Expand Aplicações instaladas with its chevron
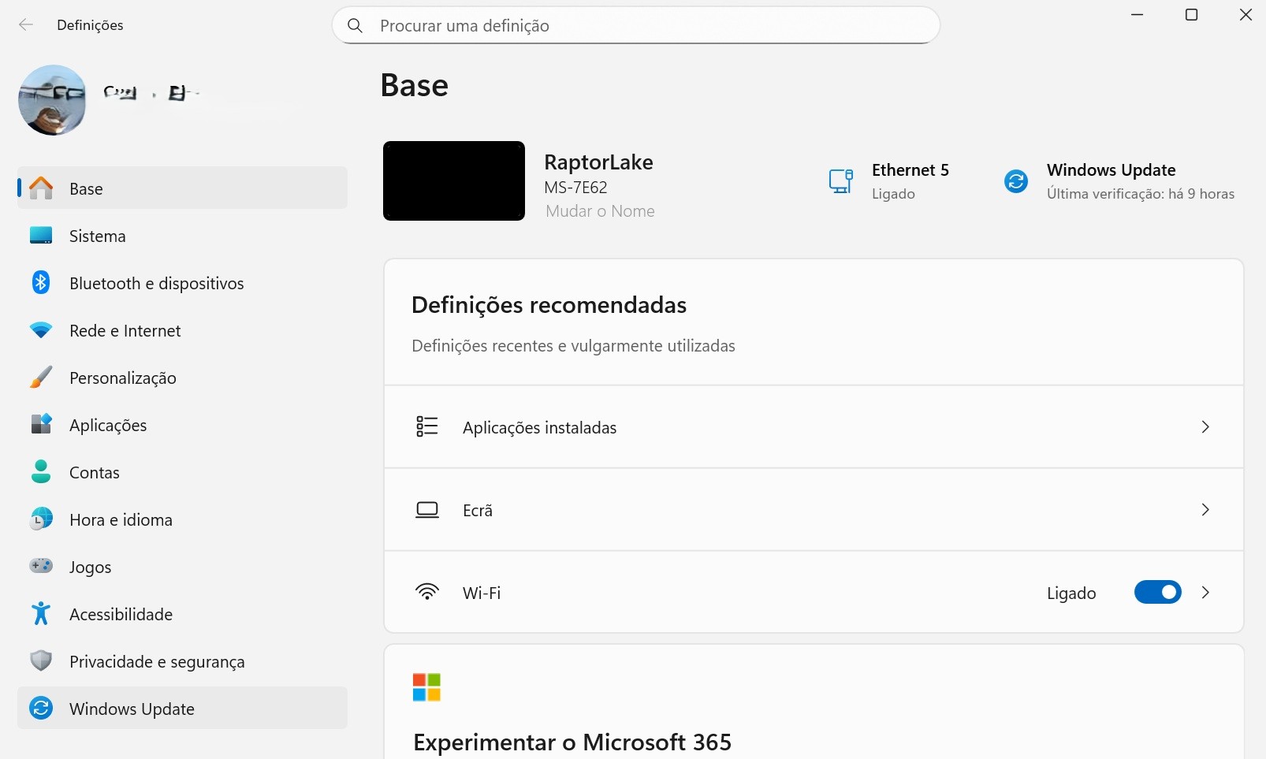Image resolution: width=1266 pixels, height=759 pixels. point(1205,427)
